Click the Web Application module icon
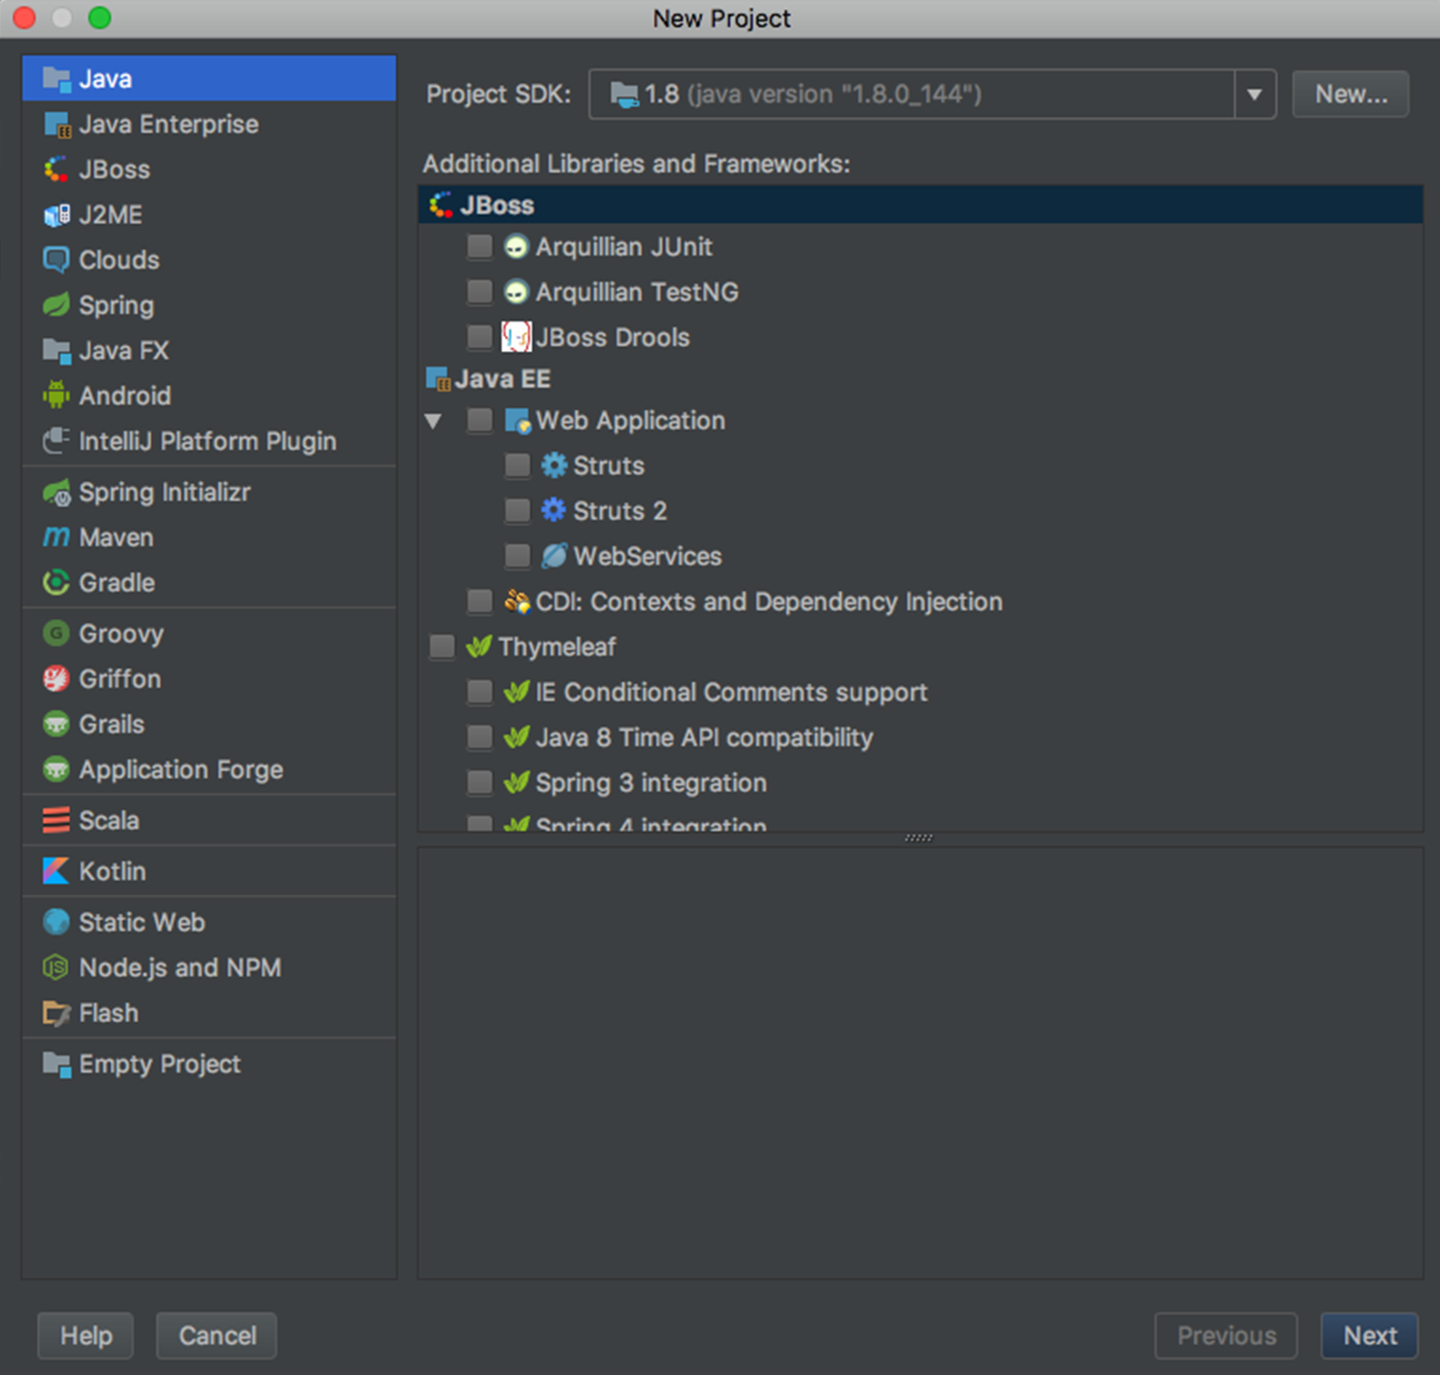The height and width of the screenshot is (1375, 1440). [518, 421]
